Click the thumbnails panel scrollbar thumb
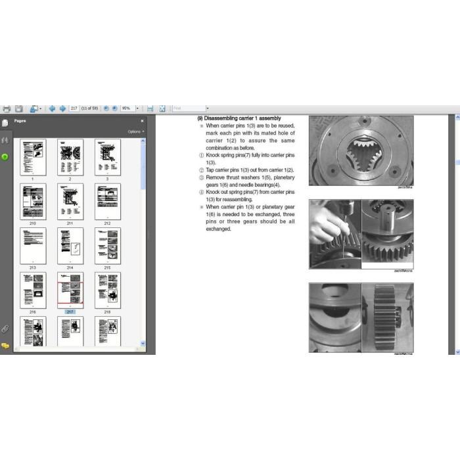 point(143,167)
